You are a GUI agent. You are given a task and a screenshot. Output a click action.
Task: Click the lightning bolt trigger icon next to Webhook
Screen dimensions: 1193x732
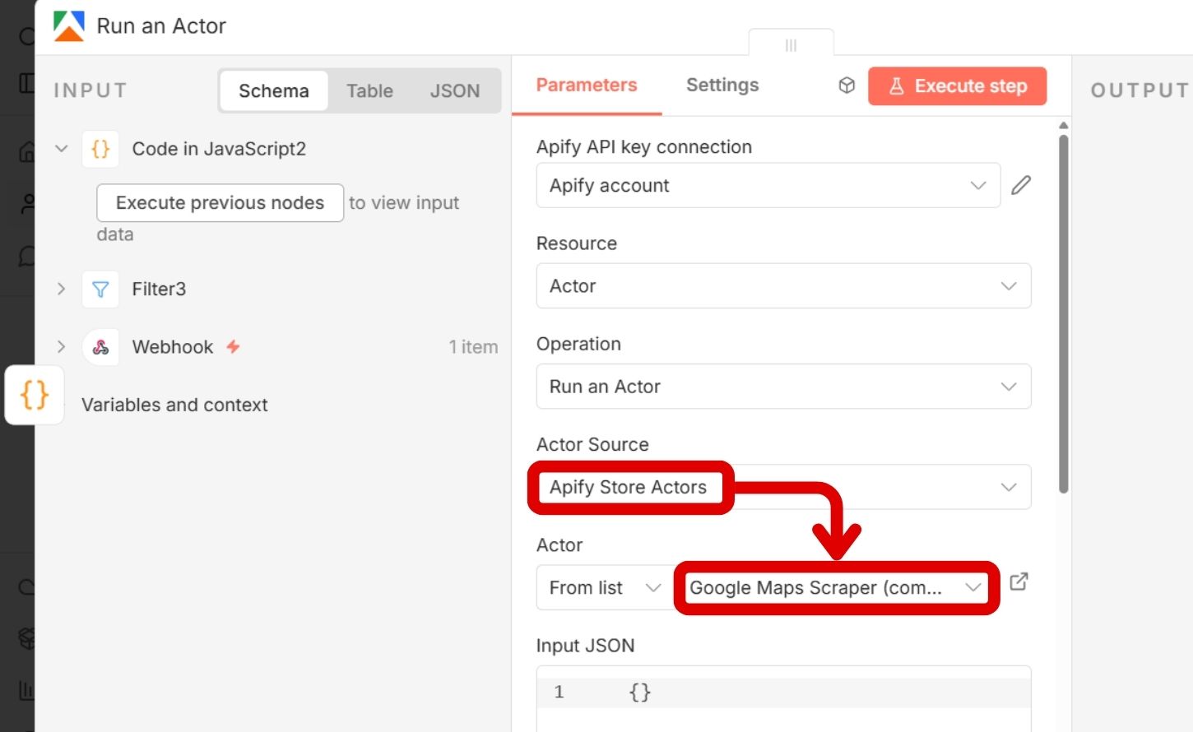tap(234, 347)
